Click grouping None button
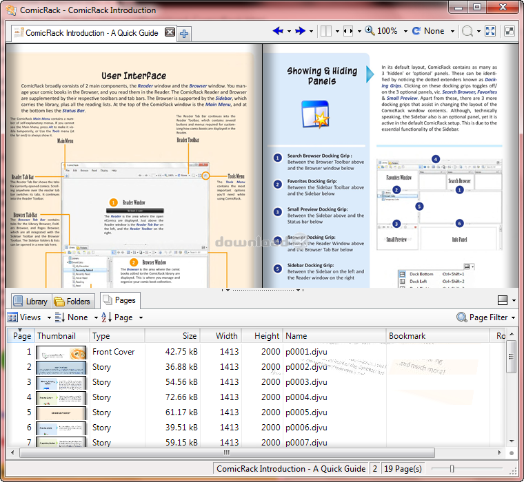524x482 pixels. point(71,317)
